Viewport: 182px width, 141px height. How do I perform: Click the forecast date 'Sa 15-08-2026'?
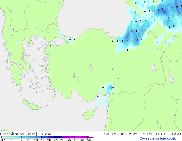coord(121,134)
